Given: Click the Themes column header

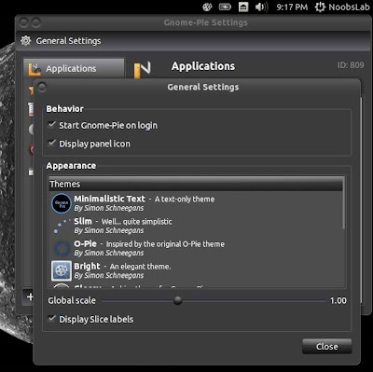Looking at the screenshot, I should 197,184.
